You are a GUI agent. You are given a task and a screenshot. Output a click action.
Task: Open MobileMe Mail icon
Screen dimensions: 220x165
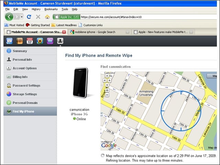[9, 41]
